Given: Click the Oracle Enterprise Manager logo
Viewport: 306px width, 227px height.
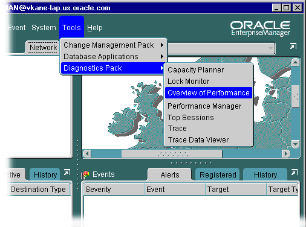Looking at the screenshot, I should tap(260, 28).
